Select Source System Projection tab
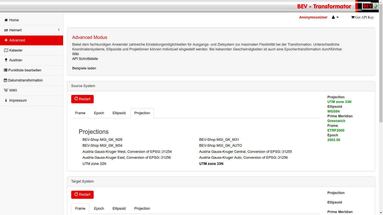 click(x=142, y=113)
